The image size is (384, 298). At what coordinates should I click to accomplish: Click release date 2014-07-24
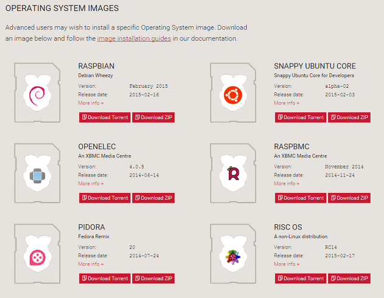coord(144,256)
